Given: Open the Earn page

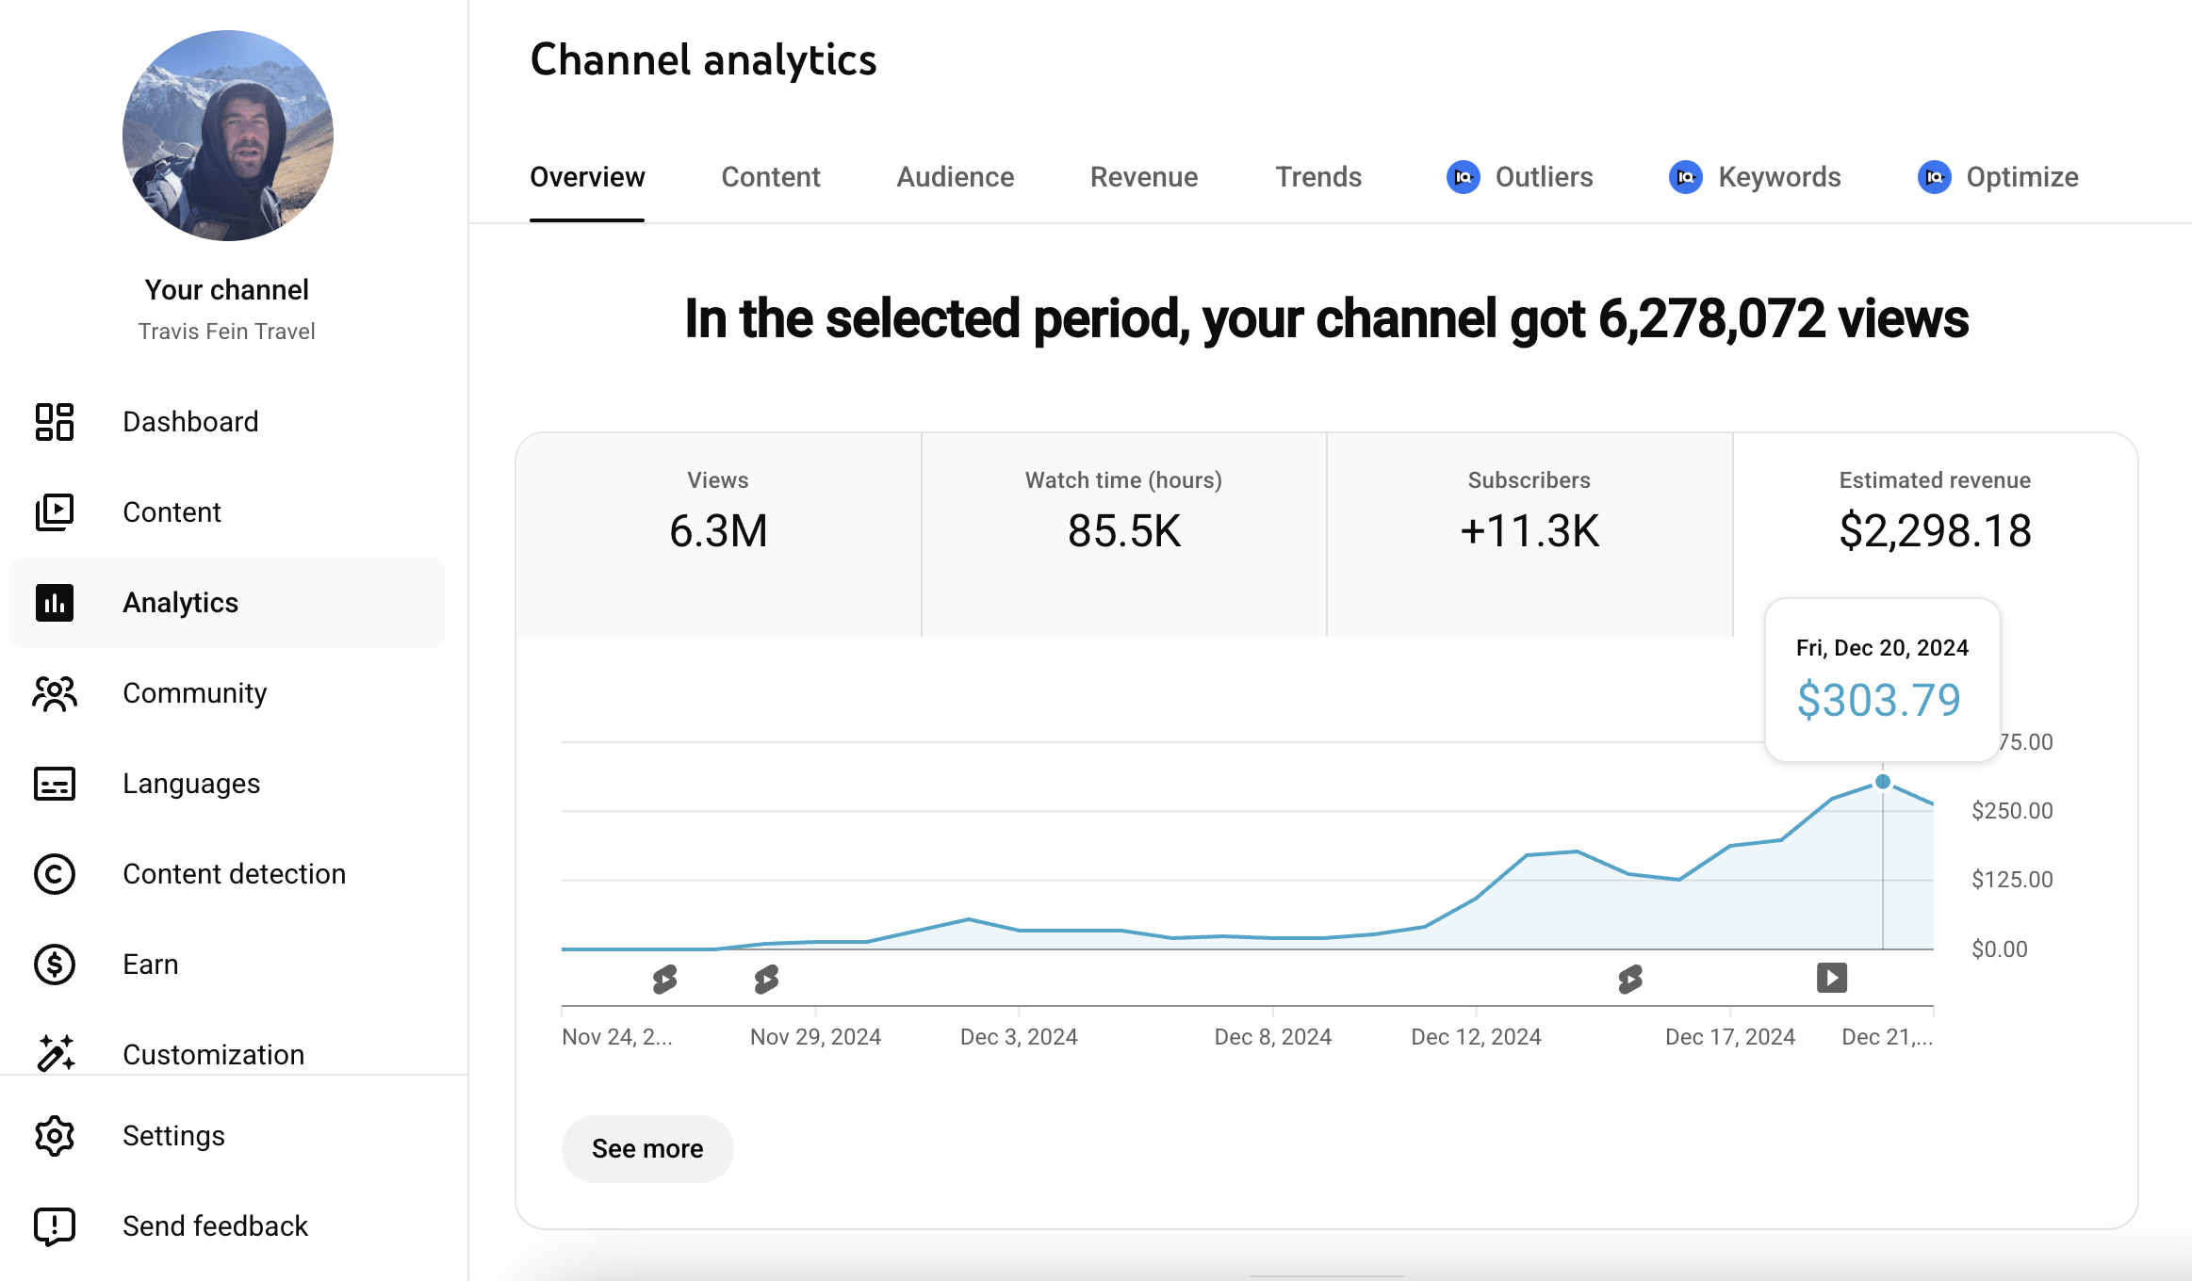Looking at the screenshot, I should 226,965.
